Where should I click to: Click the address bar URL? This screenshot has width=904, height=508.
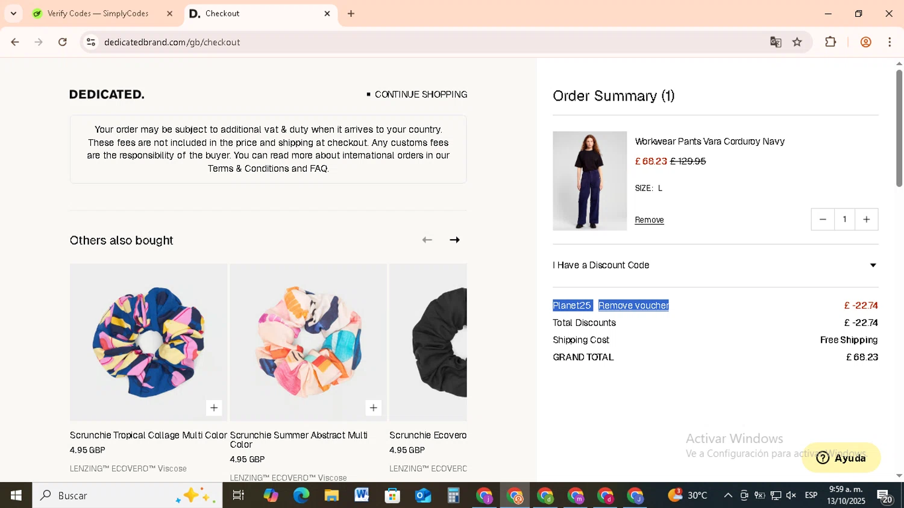click(x=172, y=42)
